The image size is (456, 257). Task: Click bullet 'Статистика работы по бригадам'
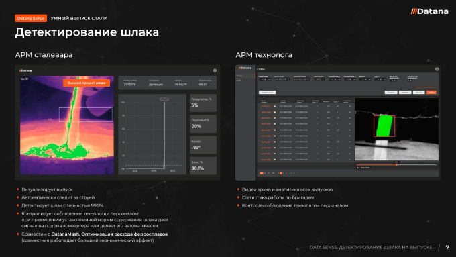point(278,197)
